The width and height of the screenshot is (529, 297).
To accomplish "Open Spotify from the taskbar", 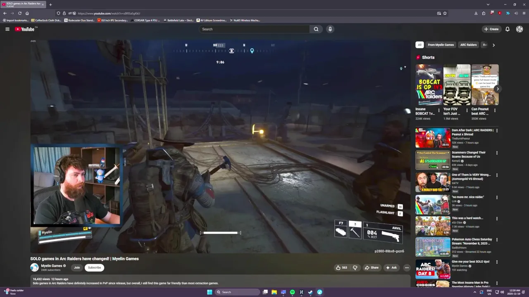I will click(292, 292).
